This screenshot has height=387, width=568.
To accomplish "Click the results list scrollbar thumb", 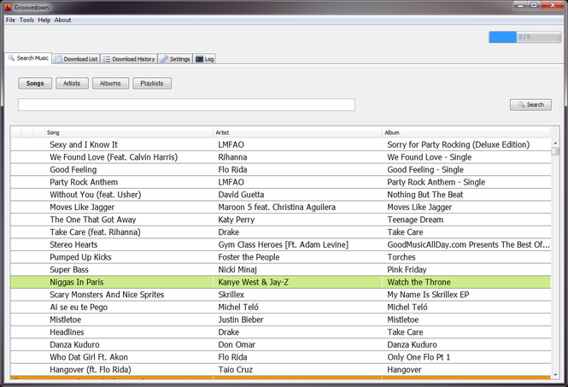I will click(555, 150).
